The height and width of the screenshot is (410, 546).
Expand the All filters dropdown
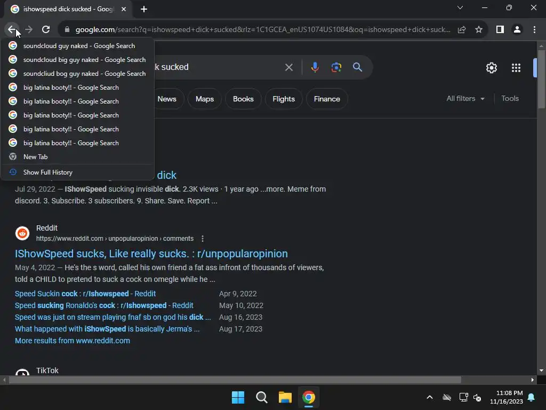coord(465,99)
